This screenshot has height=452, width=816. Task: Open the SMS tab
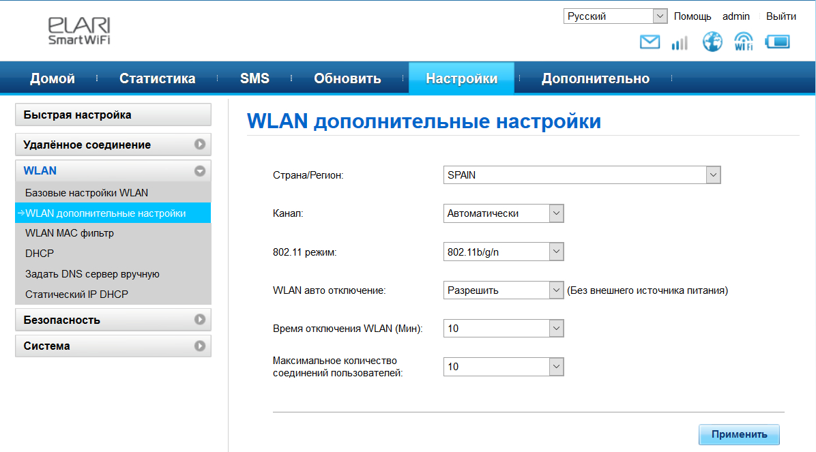click(254, 78)
